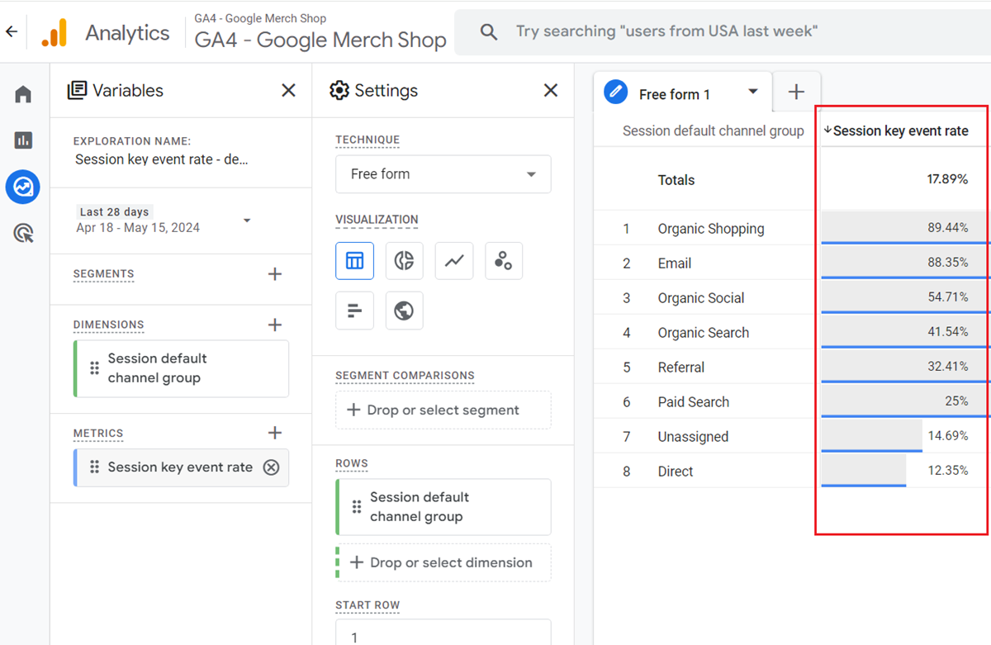Expand the Free form 1 tab dropdown arrow
This screenshot has height=645, width=991.
click(752, 93)
